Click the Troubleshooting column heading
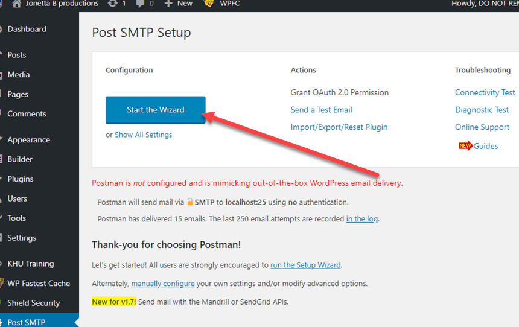The height and width of the screenshot is (327, 519). coord(483,70)
